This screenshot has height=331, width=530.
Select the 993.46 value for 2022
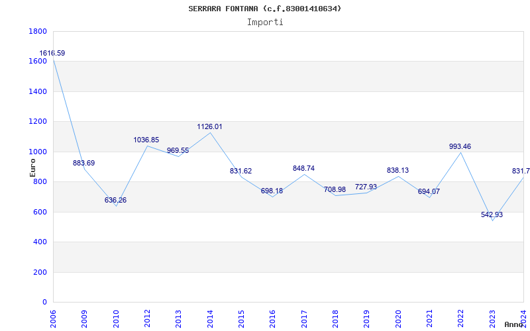460,146
